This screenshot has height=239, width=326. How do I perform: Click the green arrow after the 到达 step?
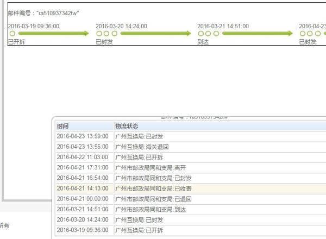258,33
